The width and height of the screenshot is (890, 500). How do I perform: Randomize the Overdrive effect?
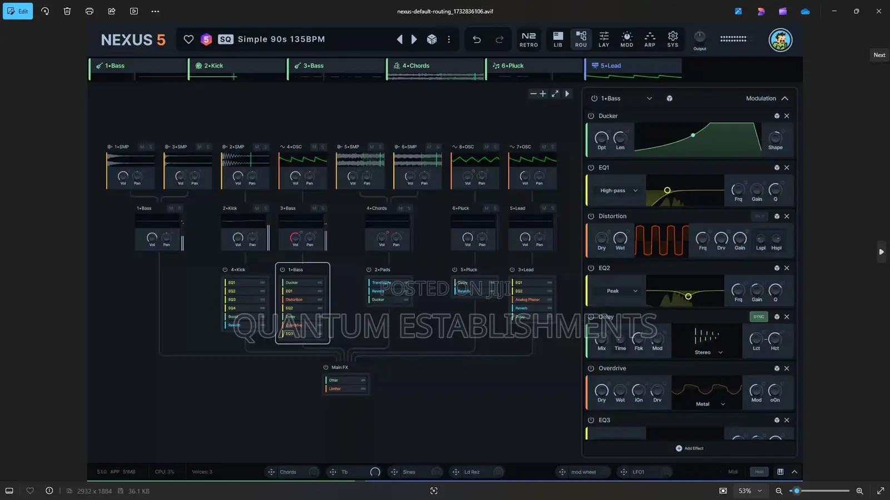777,368
